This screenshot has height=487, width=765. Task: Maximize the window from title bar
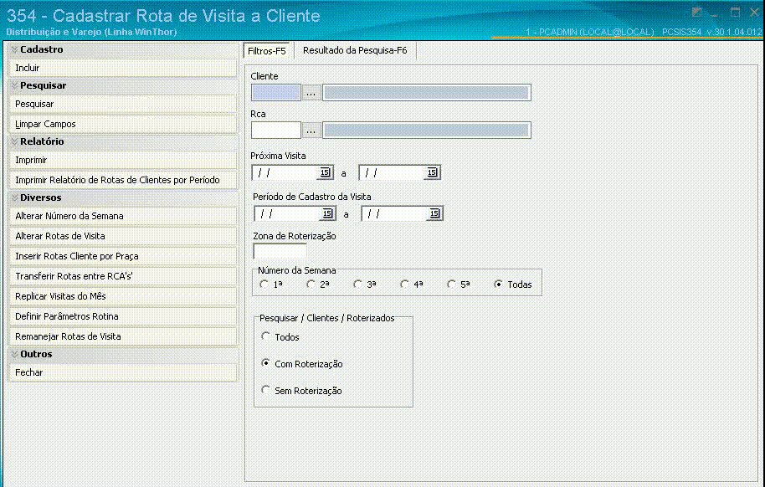pyautogui.click(x=735, y=13)
